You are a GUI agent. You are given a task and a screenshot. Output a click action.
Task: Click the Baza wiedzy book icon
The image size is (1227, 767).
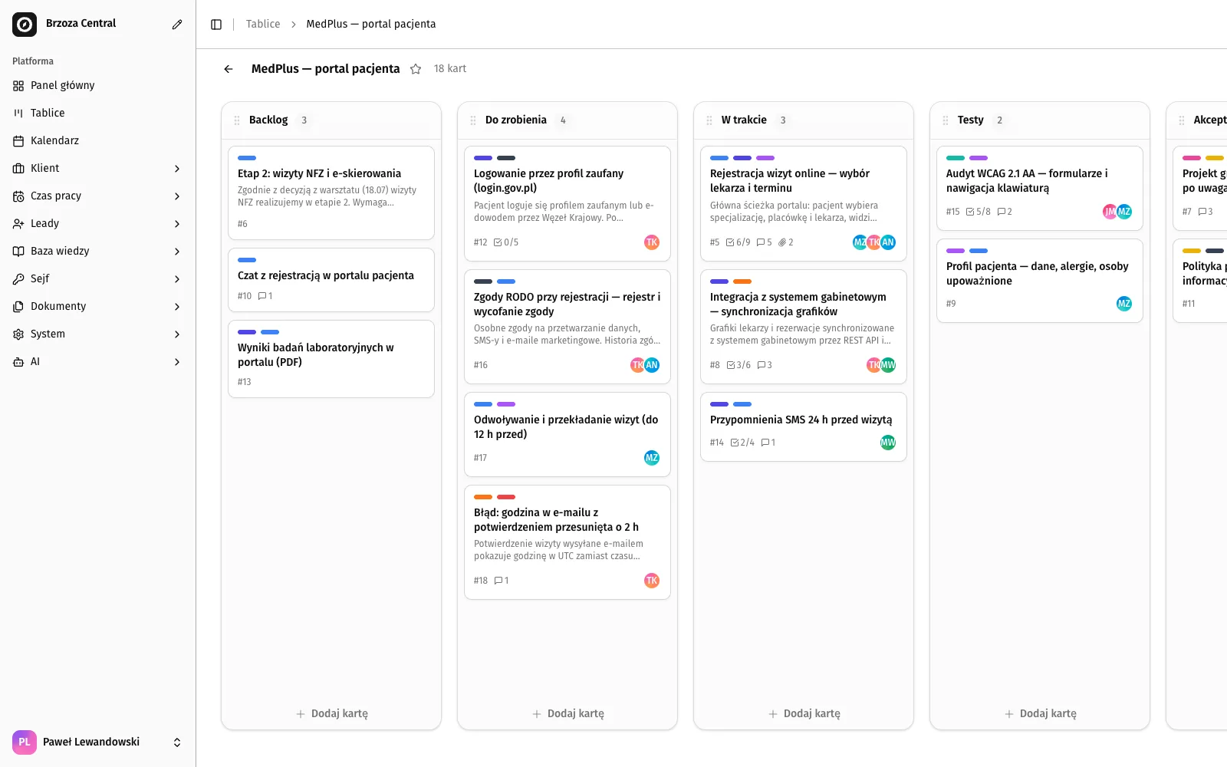pyautogui.click(x=18, y=252)
